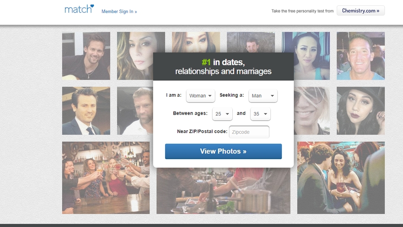This screenshot has height=227, width=403.
Task: Expand the 'I am a' Woman dropdown
Action: point(201,96)
